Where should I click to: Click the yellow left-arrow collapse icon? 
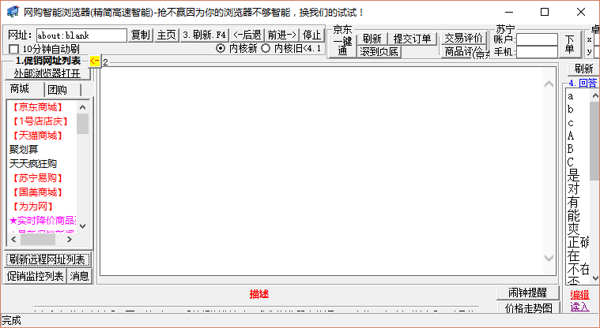tap(94, 61)
